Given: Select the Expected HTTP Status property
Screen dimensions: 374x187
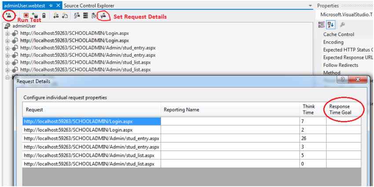Looking at the screenshot, I should [x=348, y=50].
